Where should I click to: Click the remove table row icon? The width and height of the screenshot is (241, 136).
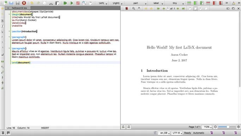point(208,3)
